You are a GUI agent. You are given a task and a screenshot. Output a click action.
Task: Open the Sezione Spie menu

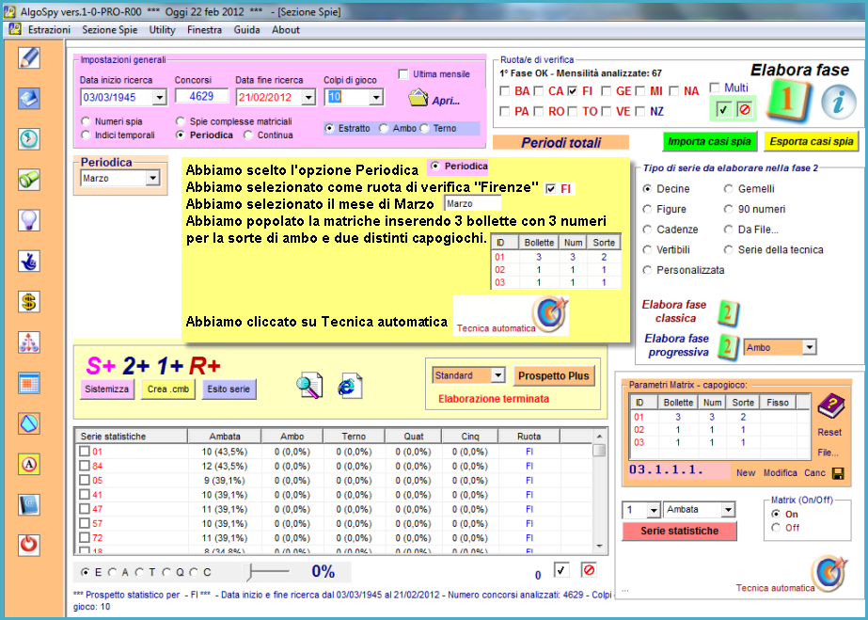click(x=110, y=30)
